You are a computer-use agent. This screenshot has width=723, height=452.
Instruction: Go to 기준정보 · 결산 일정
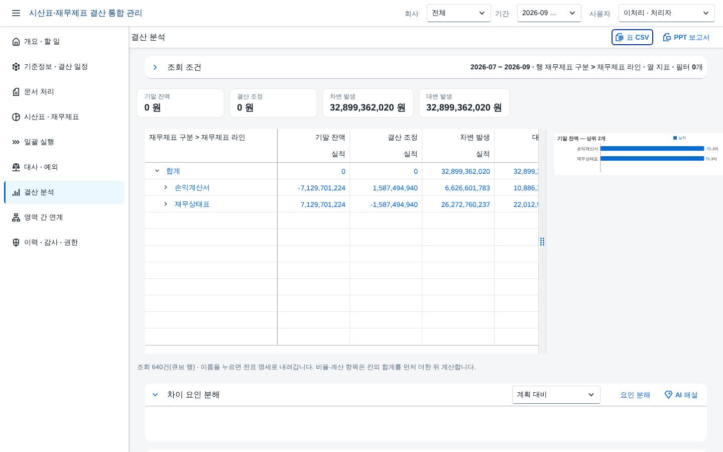pos(64,67)
